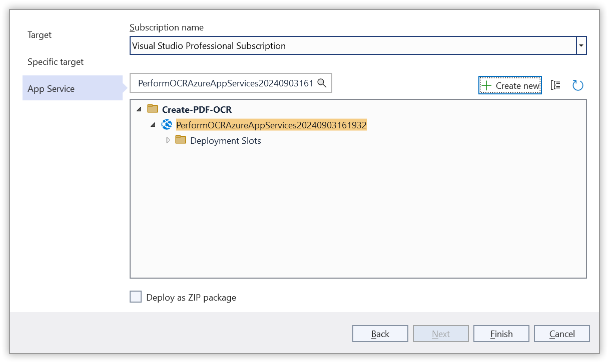Click the Create-PDF-OCR folder icon
Screen dimensions: 609x363
153,109
